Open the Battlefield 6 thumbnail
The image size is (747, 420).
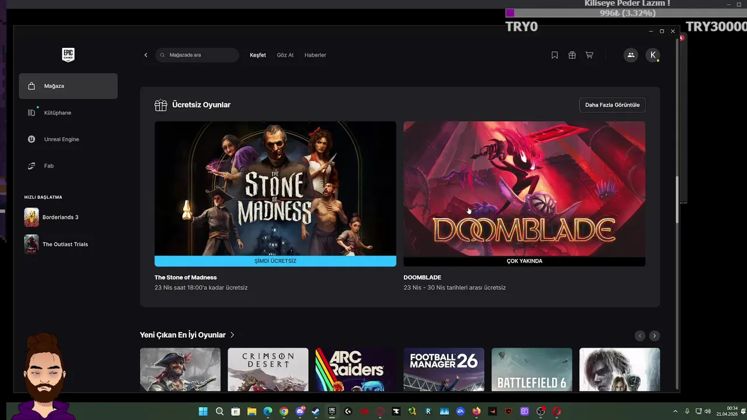point(532,370)
